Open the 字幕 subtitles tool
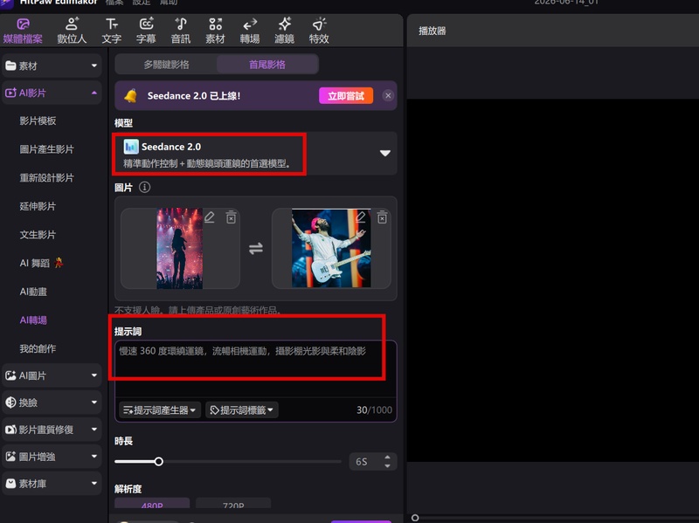The image size is (699, 523). [x=146, y=31]
